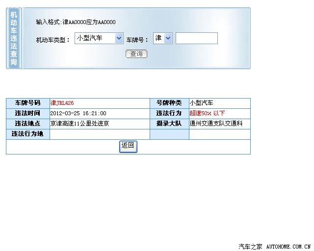
Task: Open the province prefix dropdown showing 津
Action: pos(162,38)
